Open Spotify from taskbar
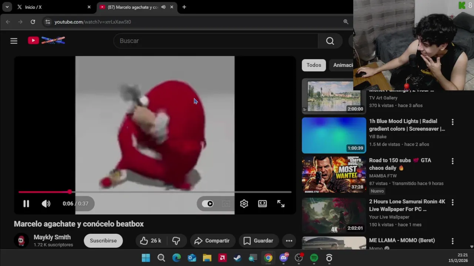Image resolution: width=474 pixels, height=266 pixels. coord(314,258)
